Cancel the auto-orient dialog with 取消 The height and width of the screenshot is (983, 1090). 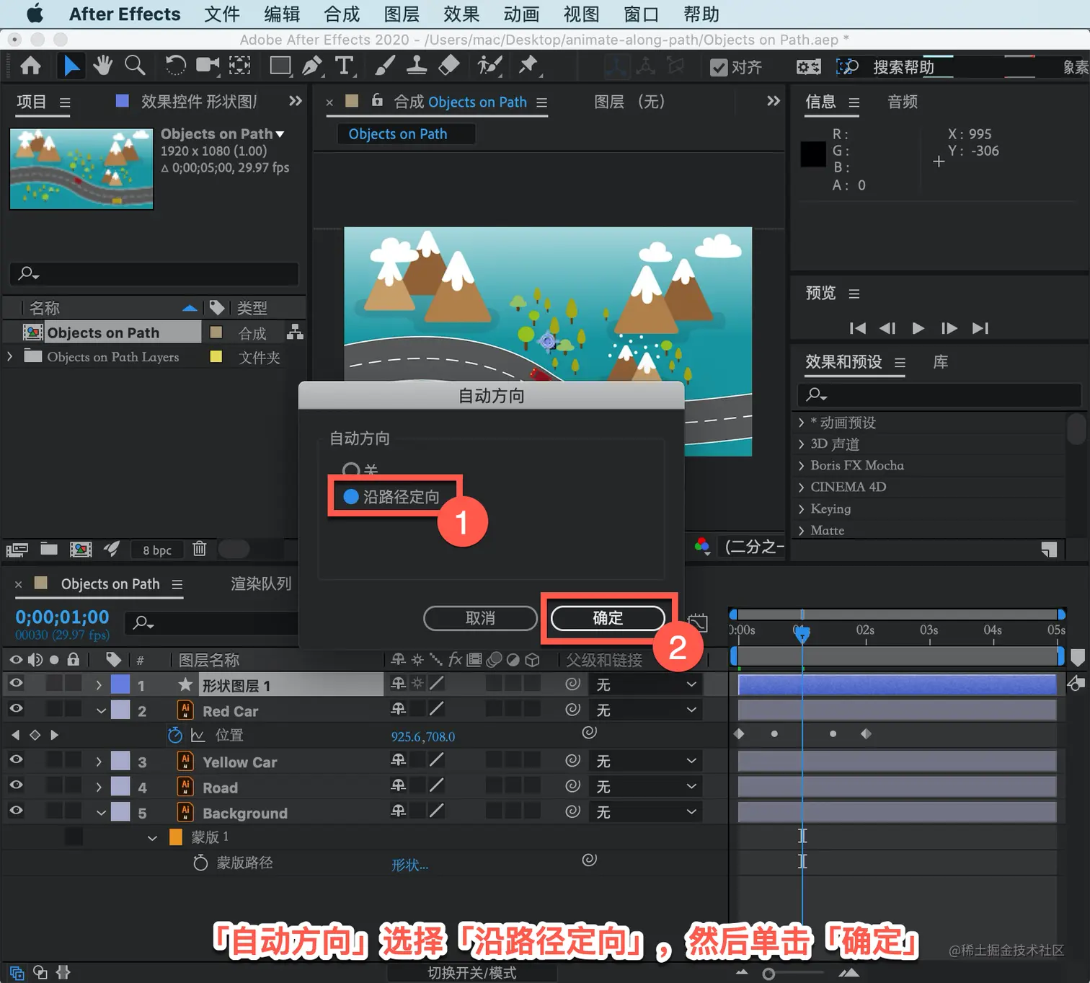(x=480, y=618)
